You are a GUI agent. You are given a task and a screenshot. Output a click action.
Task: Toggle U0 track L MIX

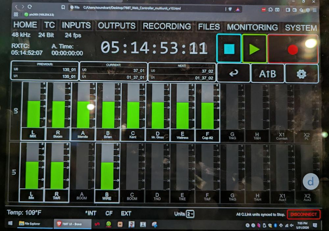[x=33, y=134]
